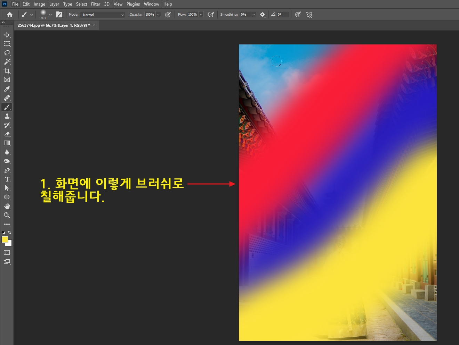Enable airbrush-style build-up effects
Screen dimensions: 459x345
tap(211, 15)
